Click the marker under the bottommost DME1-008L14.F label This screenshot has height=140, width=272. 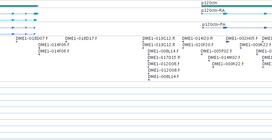click(149, 80)
